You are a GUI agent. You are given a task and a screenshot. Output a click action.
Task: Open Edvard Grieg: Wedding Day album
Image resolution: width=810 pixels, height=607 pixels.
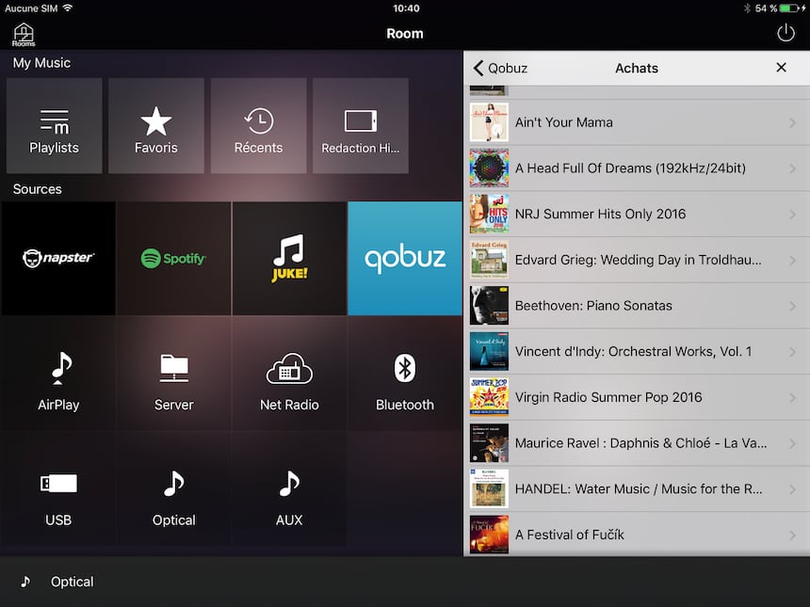pyautogui.click(x=637, y=260)
